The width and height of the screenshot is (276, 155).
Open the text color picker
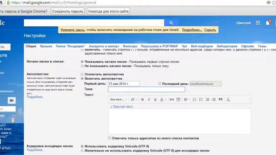tap(163, 99)
